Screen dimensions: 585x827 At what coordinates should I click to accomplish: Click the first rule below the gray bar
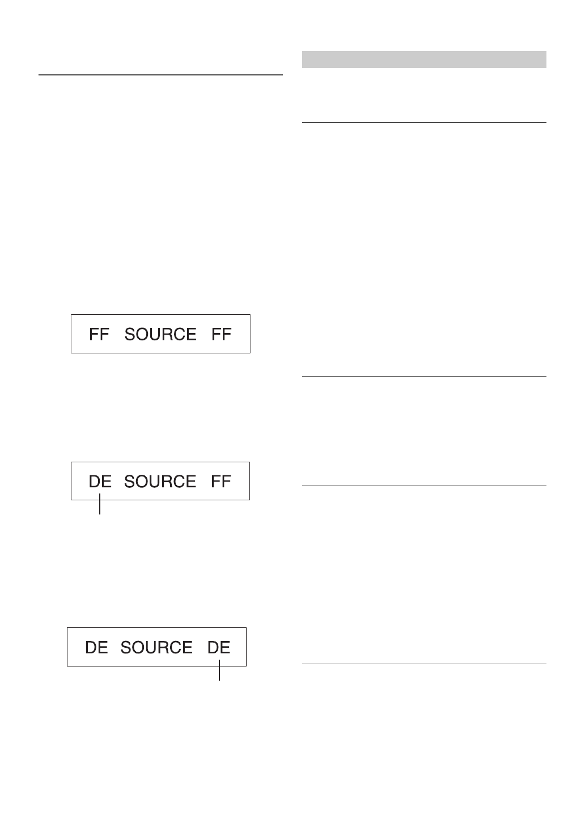(x=424, y=122)
